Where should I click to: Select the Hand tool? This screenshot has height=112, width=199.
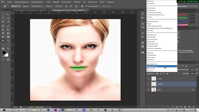pyautogui.click(x=3, y=49)
